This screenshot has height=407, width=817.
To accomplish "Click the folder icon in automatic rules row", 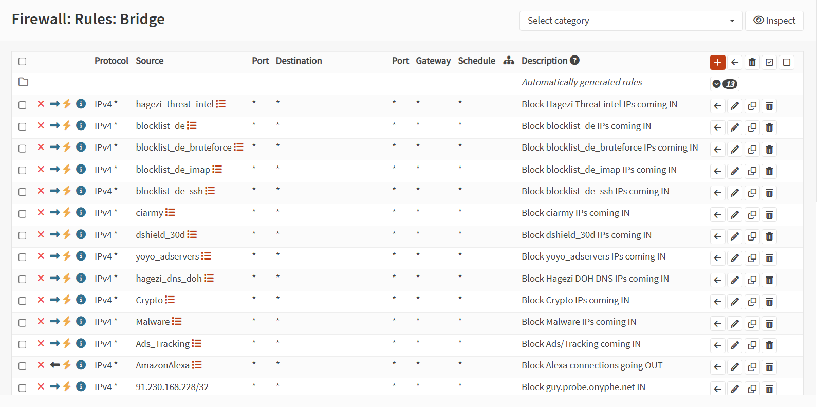I will (23, 82).
